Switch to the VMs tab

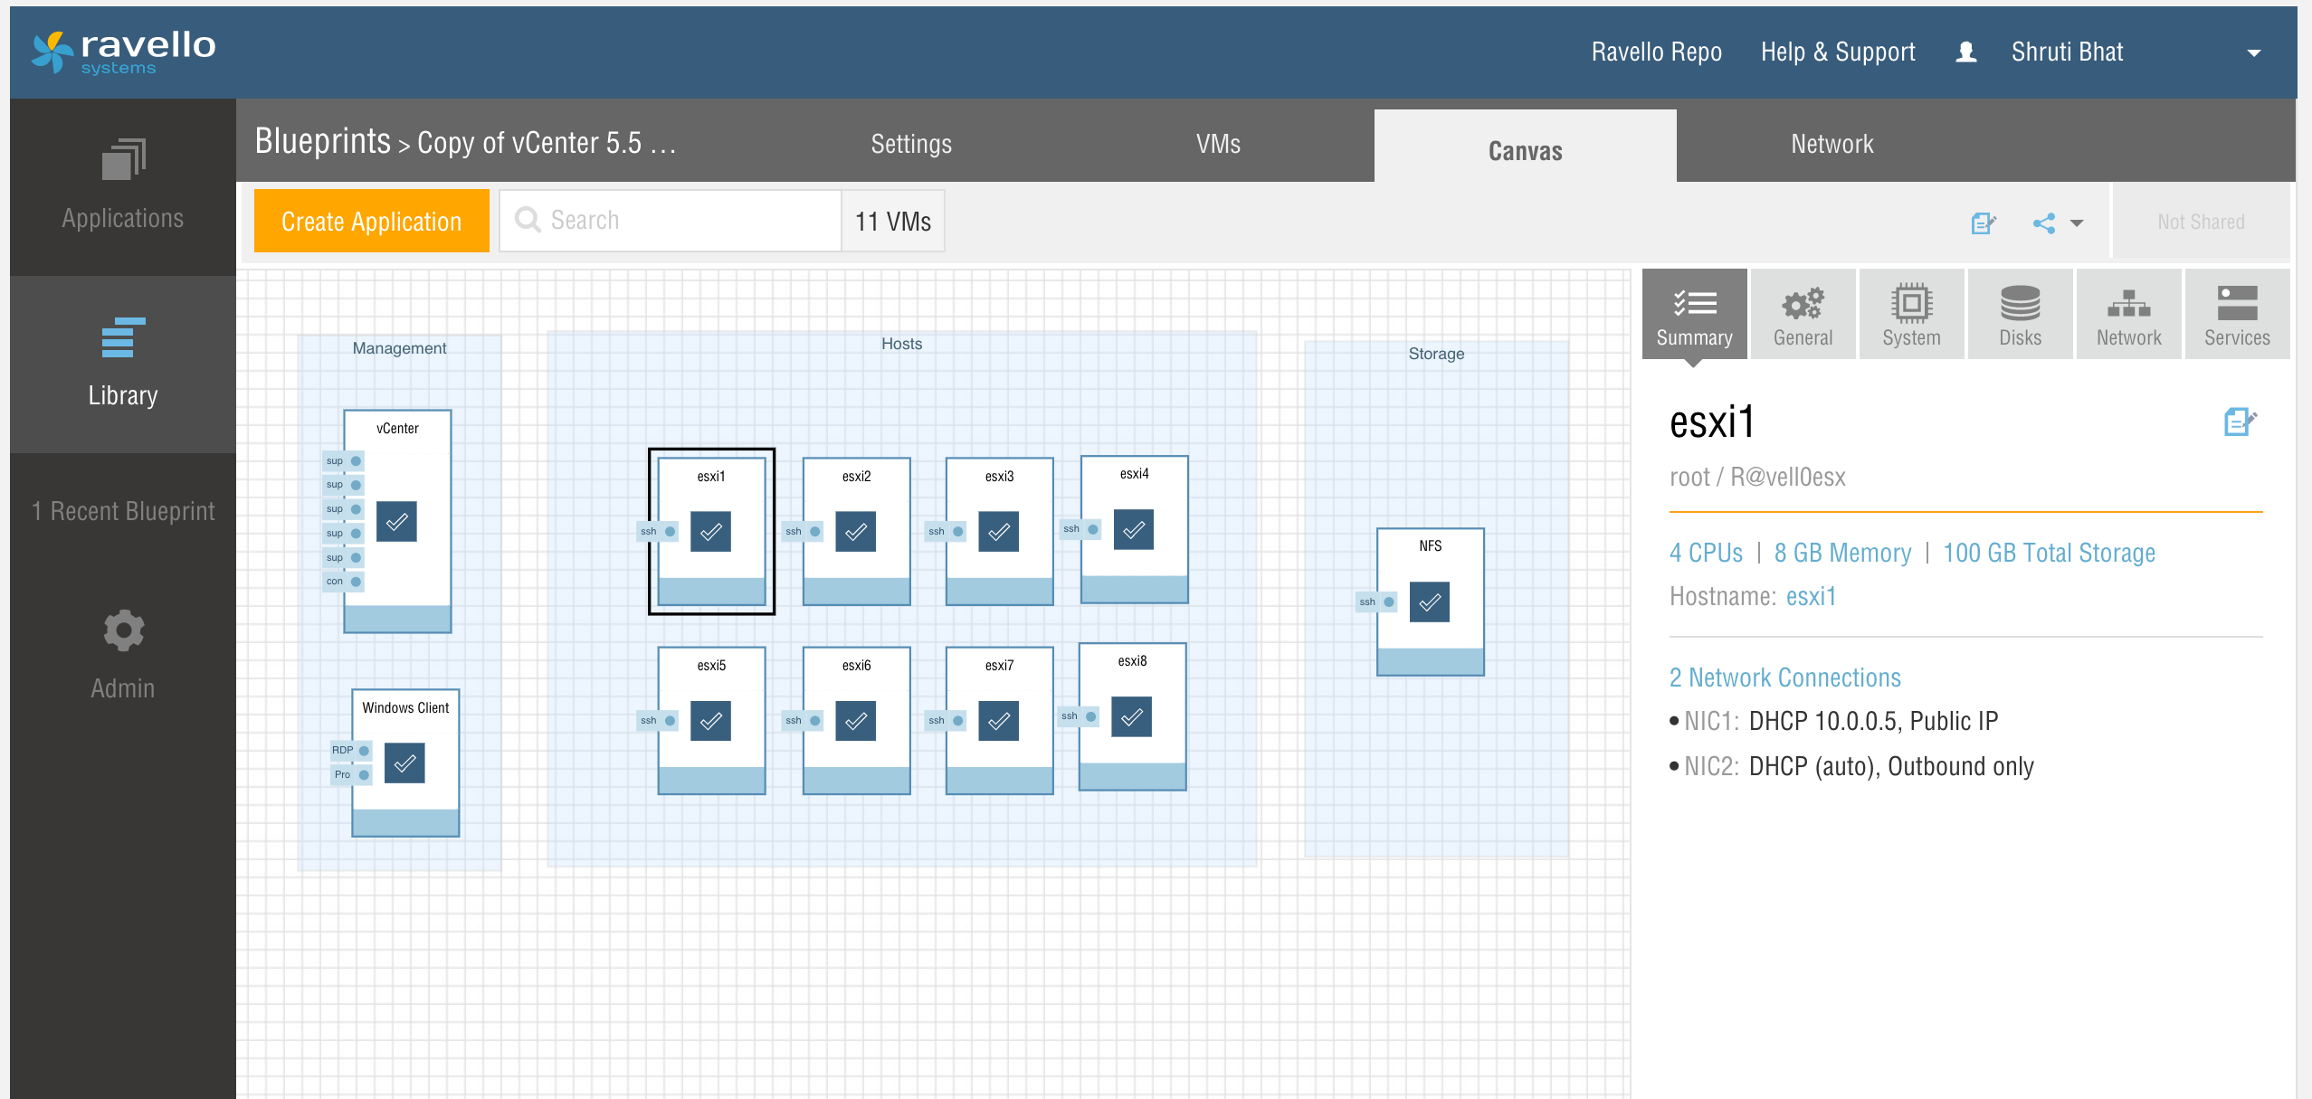pos(1217,145)
